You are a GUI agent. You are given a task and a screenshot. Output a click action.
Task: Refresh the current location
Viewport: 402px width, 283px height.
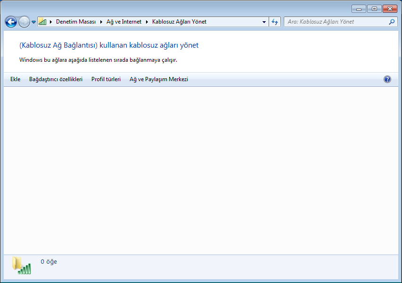tap(275, 22)
